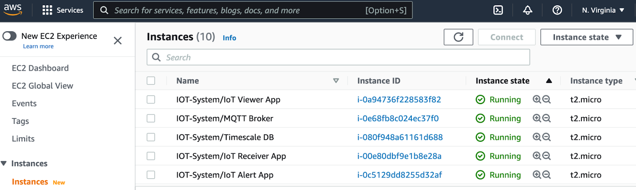Go to EC2 Dashboard in sidebar

[40, 68]
